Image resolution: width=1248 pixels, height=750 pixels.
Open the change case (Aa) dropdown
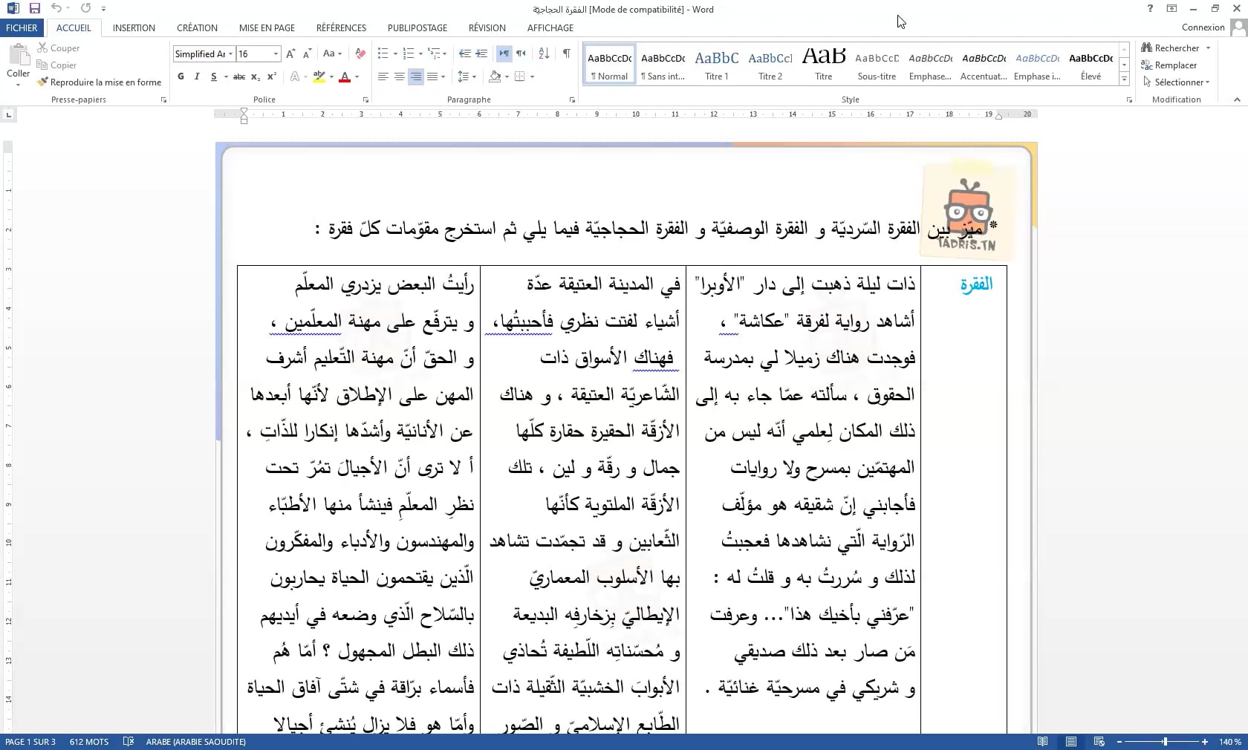331,53
